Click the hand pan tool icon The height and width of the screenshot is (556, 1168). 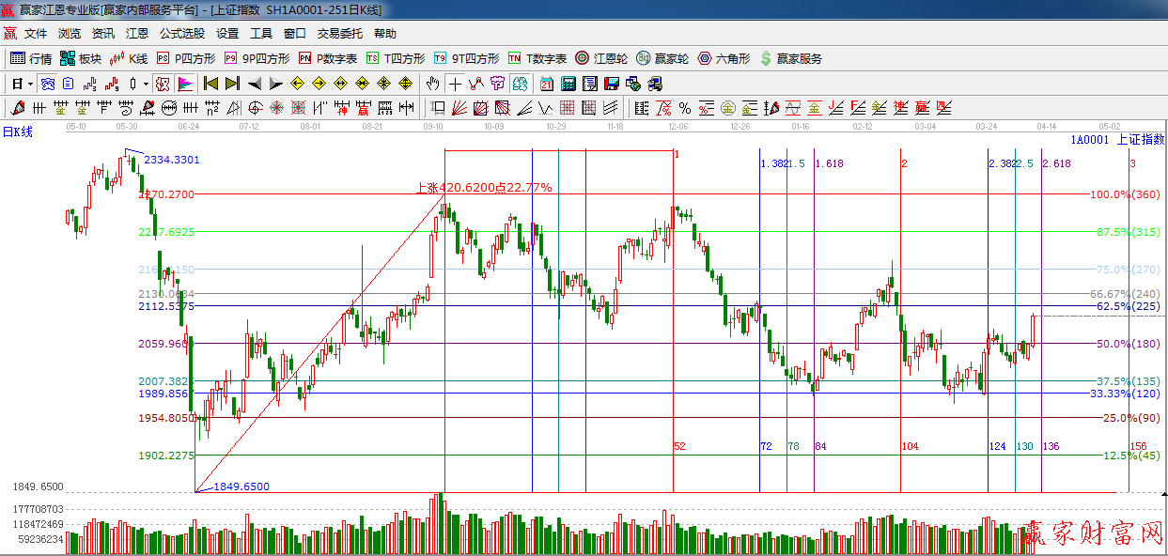[432, 84]
